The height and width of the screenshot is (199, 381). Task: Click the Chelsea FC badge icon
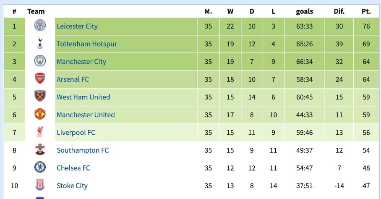tap(40, 168)
